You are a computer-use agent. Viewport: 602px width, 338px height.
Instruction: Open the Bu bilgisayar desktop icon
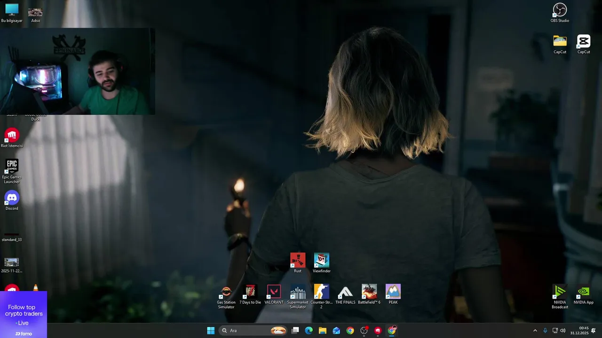coord(12,13)
